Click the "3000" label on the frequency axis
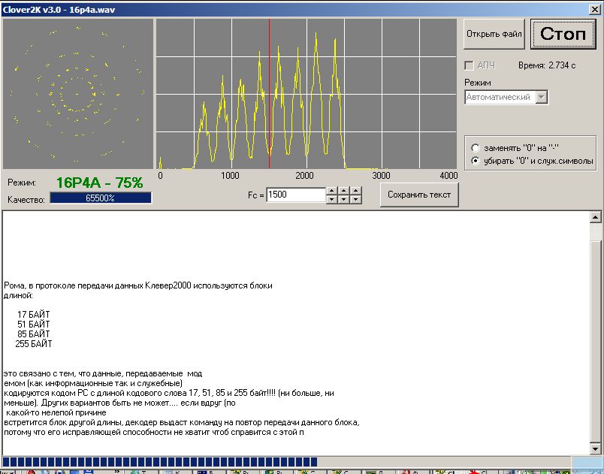This screenshot has width=604, height=474. [x=381, y=176]
